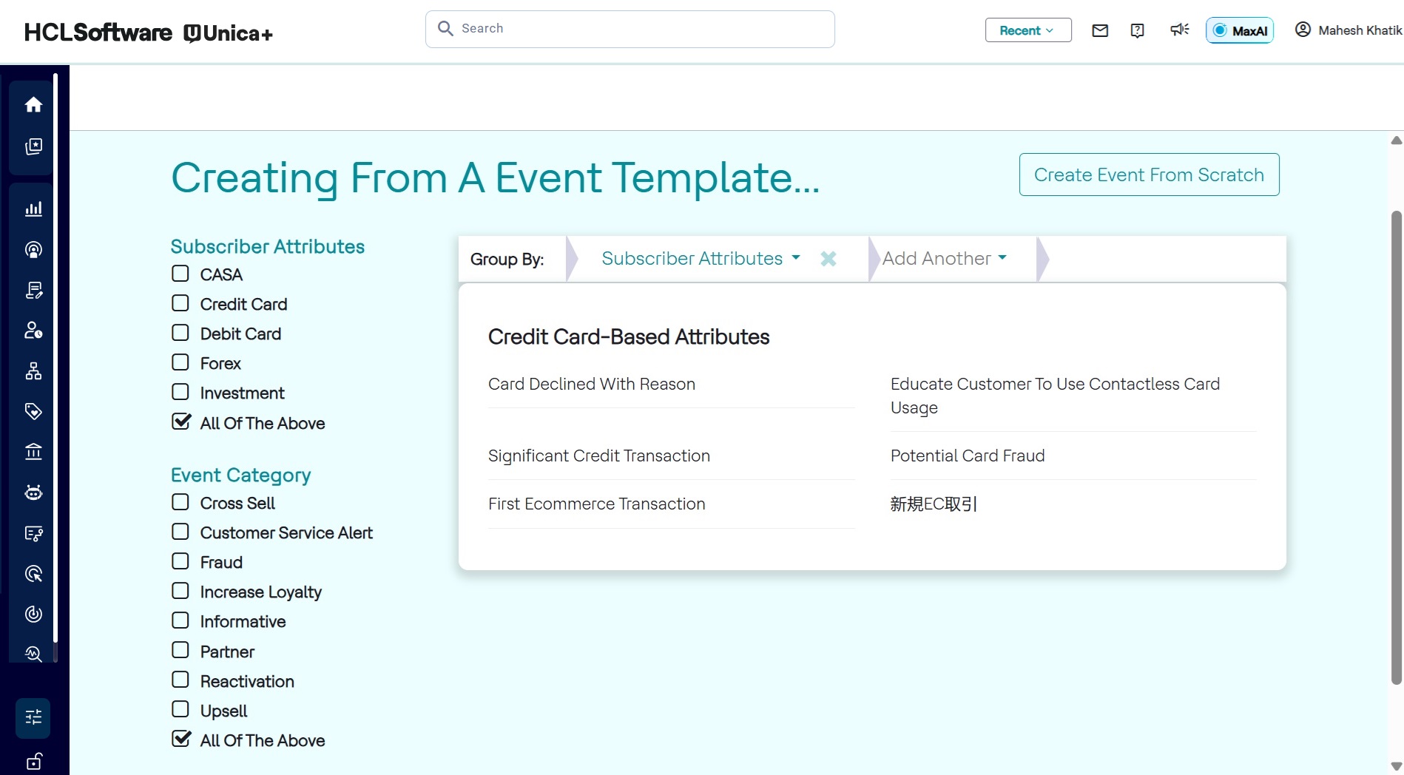1404x775 pixels.
Task: Choose the Card Declined With Reason template
Action: pos(591,384)
